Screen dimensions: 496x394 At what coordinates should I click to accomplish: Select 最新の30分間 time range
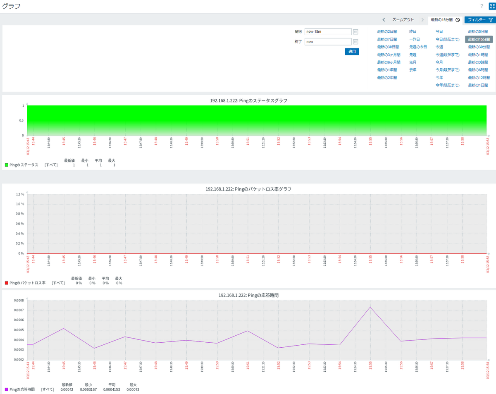479,47
